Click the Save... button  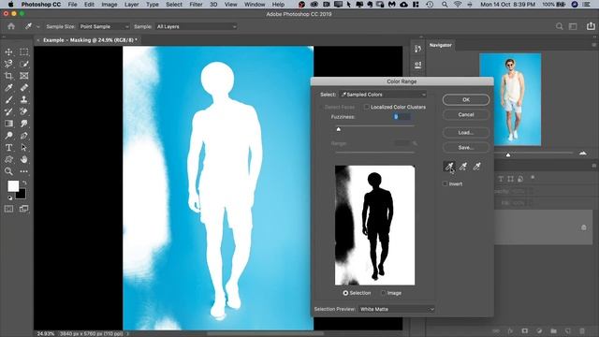[x=466, y=148]
